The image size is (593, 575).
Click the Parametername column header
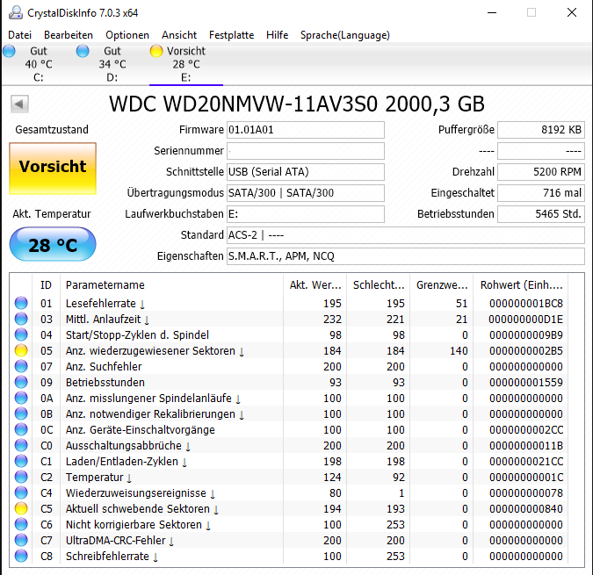[x=171, y=285]
